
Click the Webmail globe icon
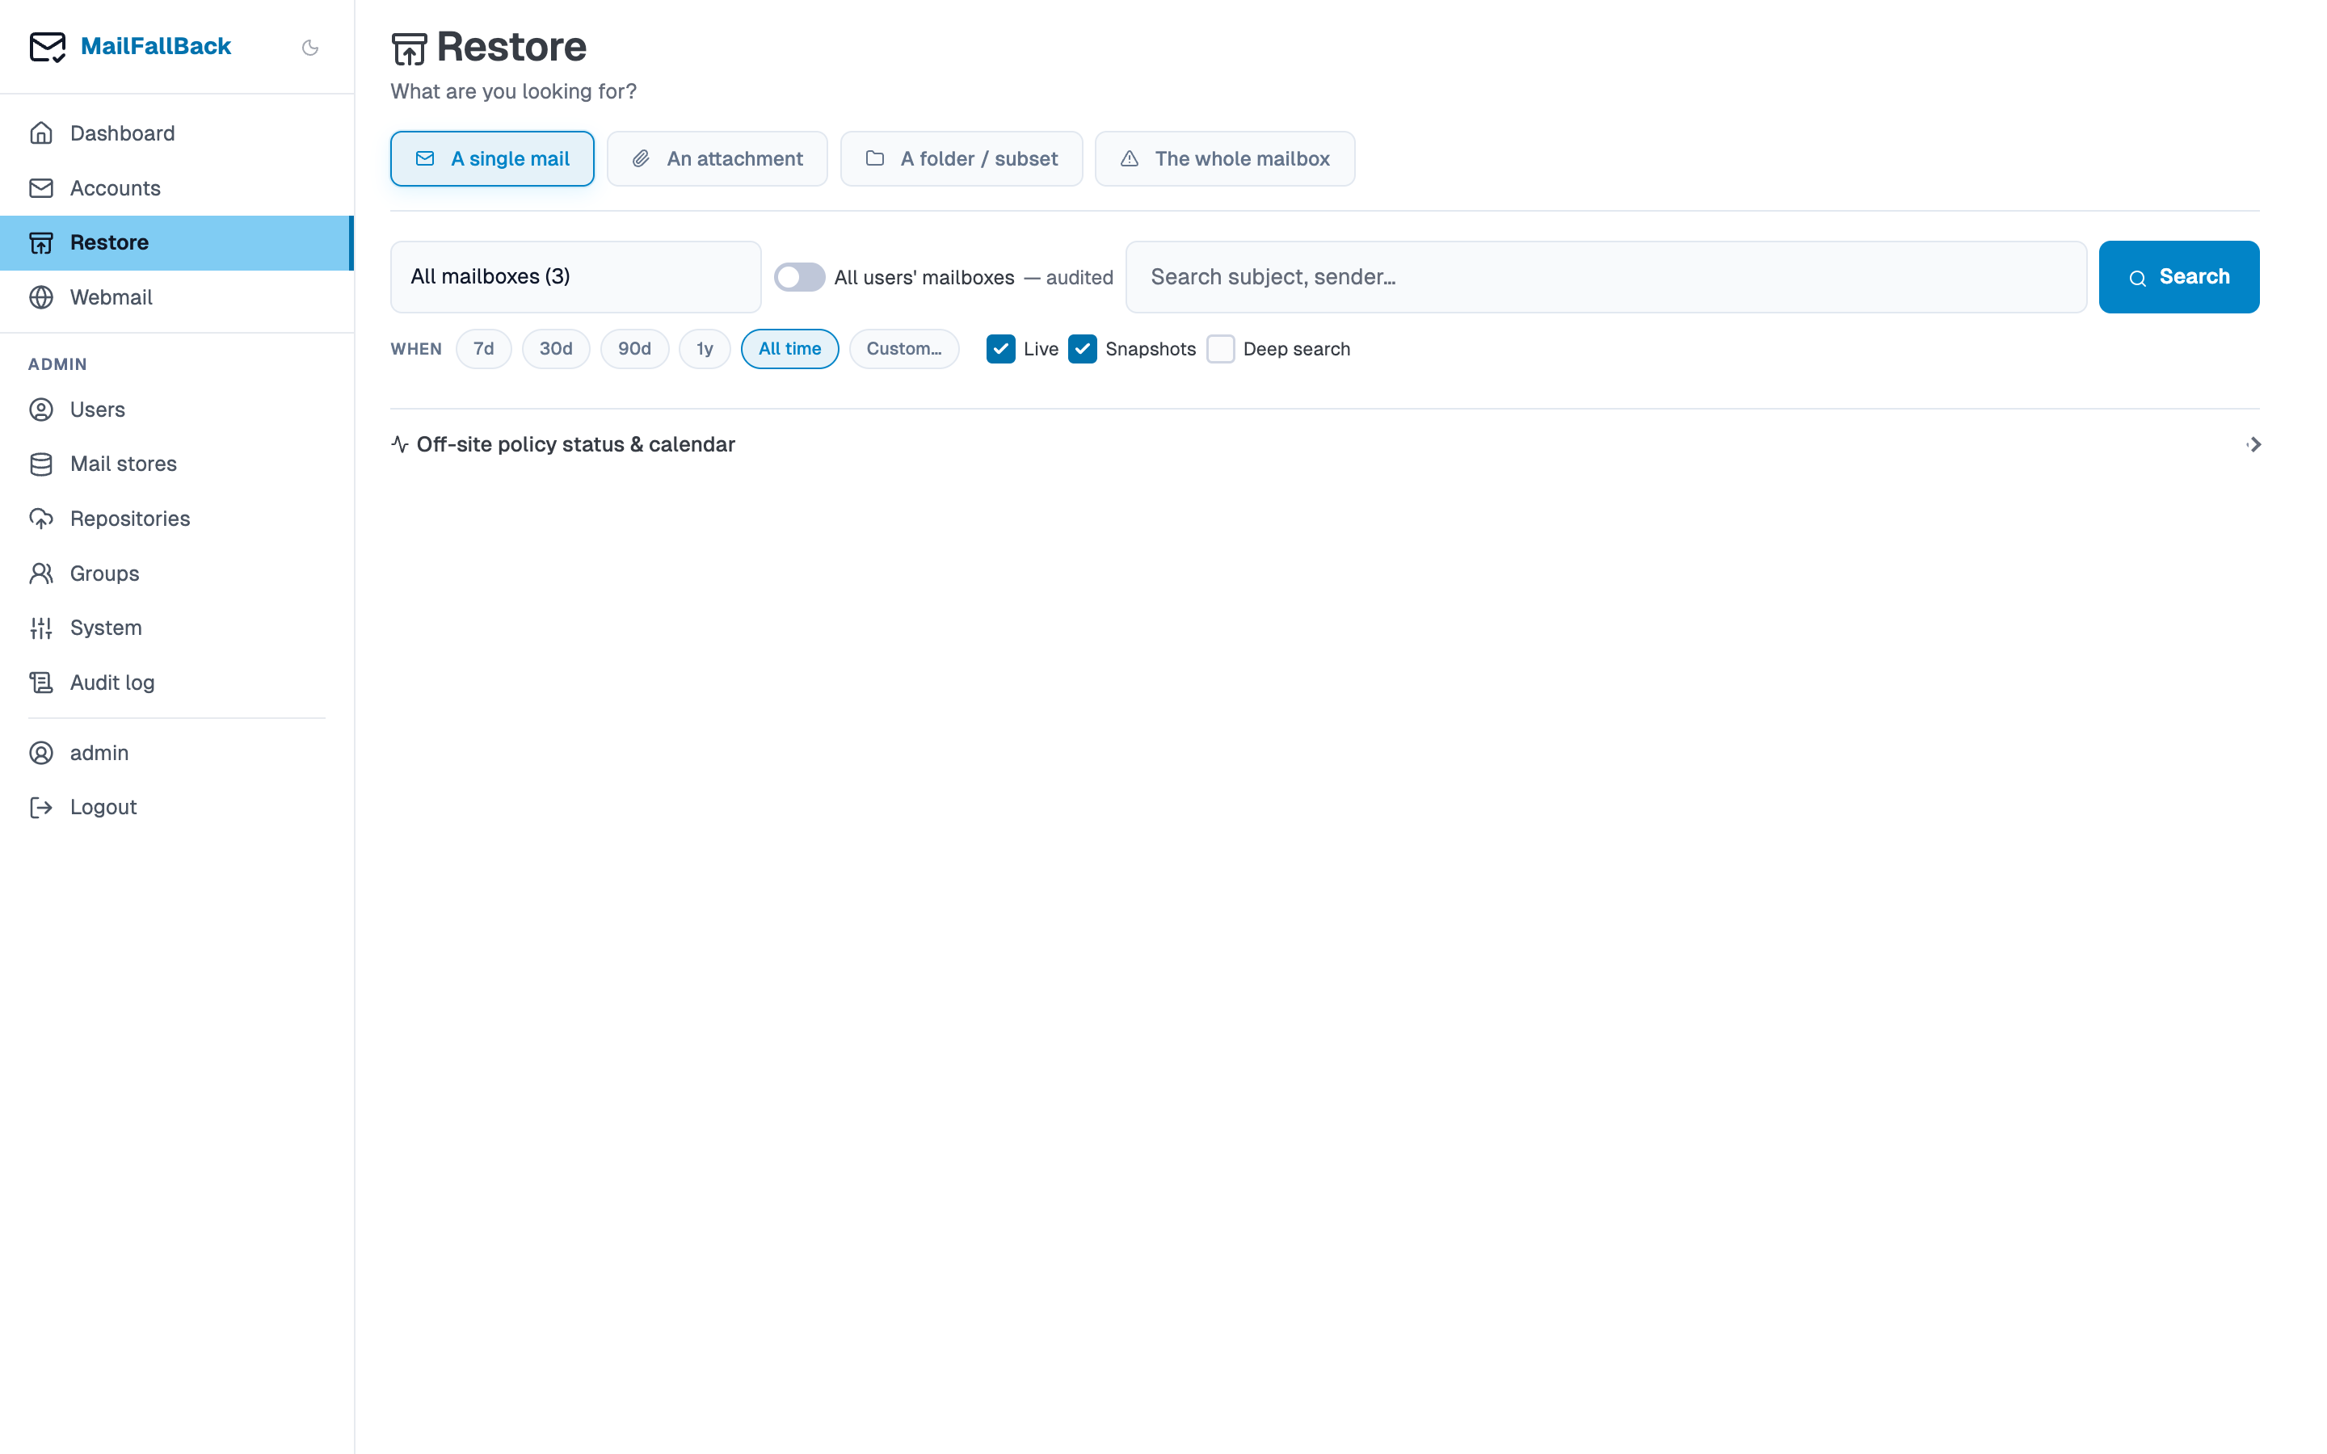click(x=41, y=297)
